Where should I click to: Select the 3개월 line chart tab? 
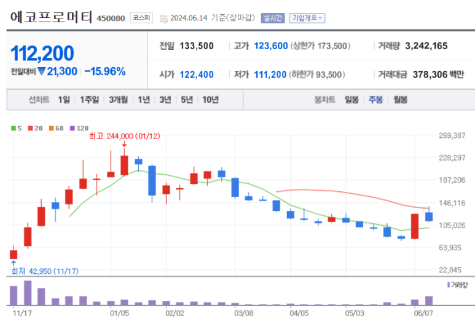(x=118, y=100)
